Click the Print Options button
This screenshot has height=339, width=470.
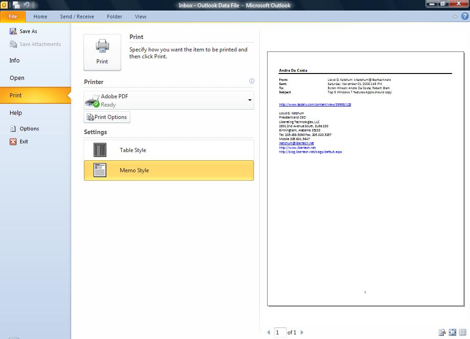pos(107,117)
